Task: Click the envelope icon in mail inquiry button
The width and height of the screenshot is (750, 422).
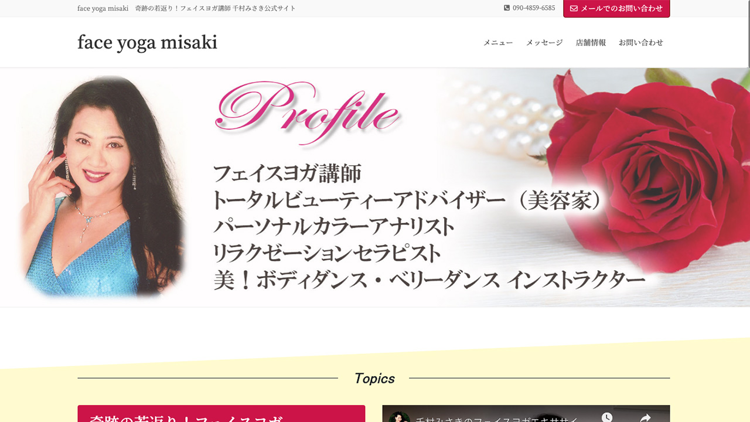Action: coord(574,8)
